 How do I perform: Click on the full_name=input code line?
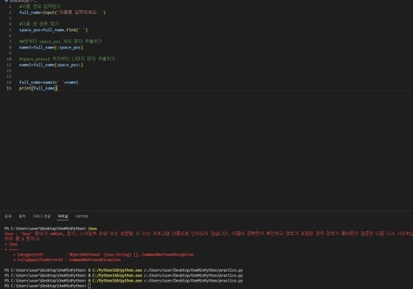(x=62, y=13)
